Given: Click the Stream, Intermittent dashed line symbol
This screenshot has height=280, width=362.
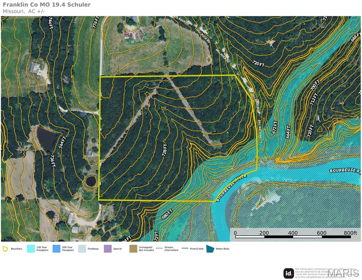Looking at the screenshot, I should point(160,249).
